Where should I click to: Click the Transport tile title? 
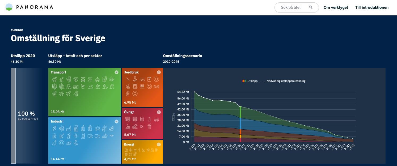58,72
